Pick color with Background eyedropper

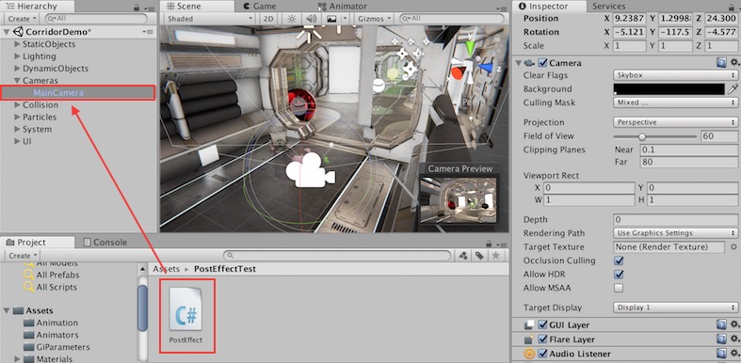click(733, 89)
